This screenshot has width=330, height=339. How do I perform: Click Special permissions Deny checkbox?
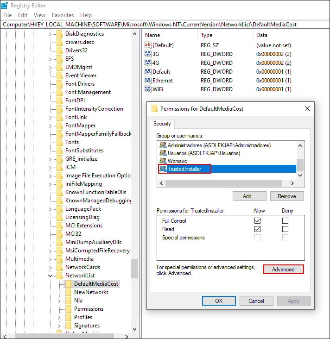click(285, 238)
